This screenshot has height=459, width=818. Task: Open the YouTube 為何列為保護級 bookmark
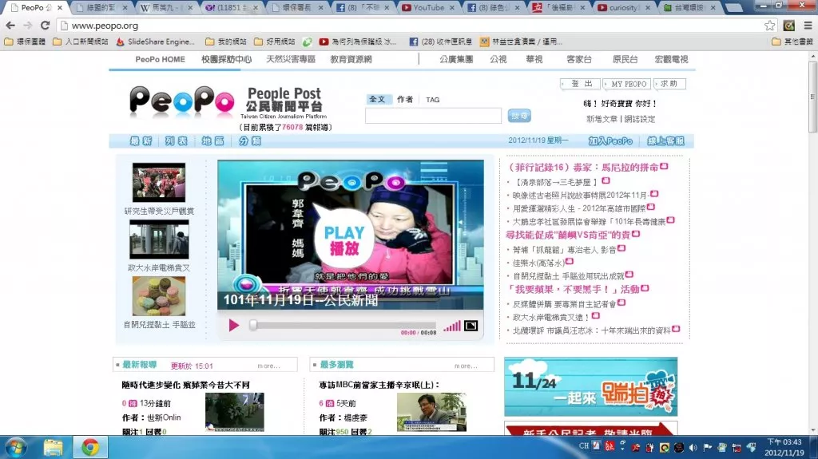(x=358, y=42)
